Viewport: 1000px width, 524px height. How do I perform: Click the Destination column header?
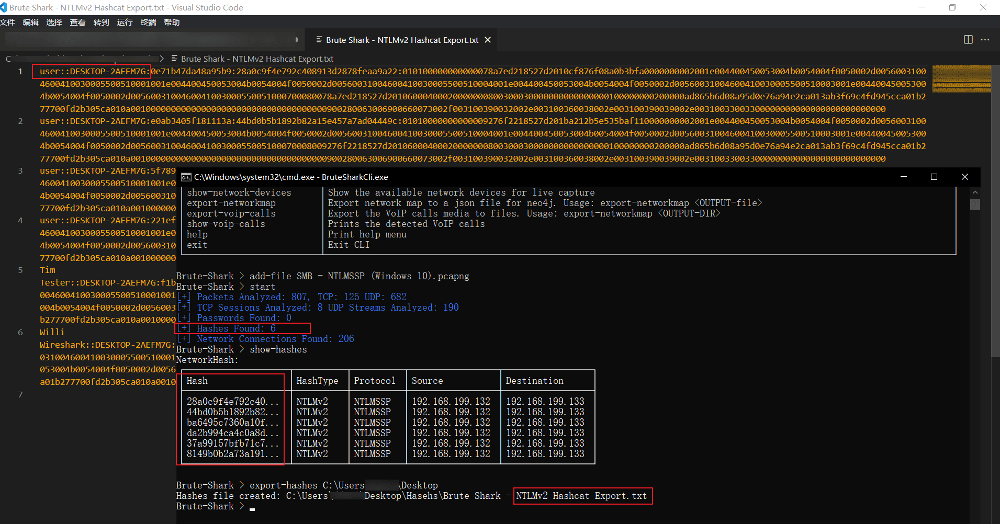(x=534, y=381)
